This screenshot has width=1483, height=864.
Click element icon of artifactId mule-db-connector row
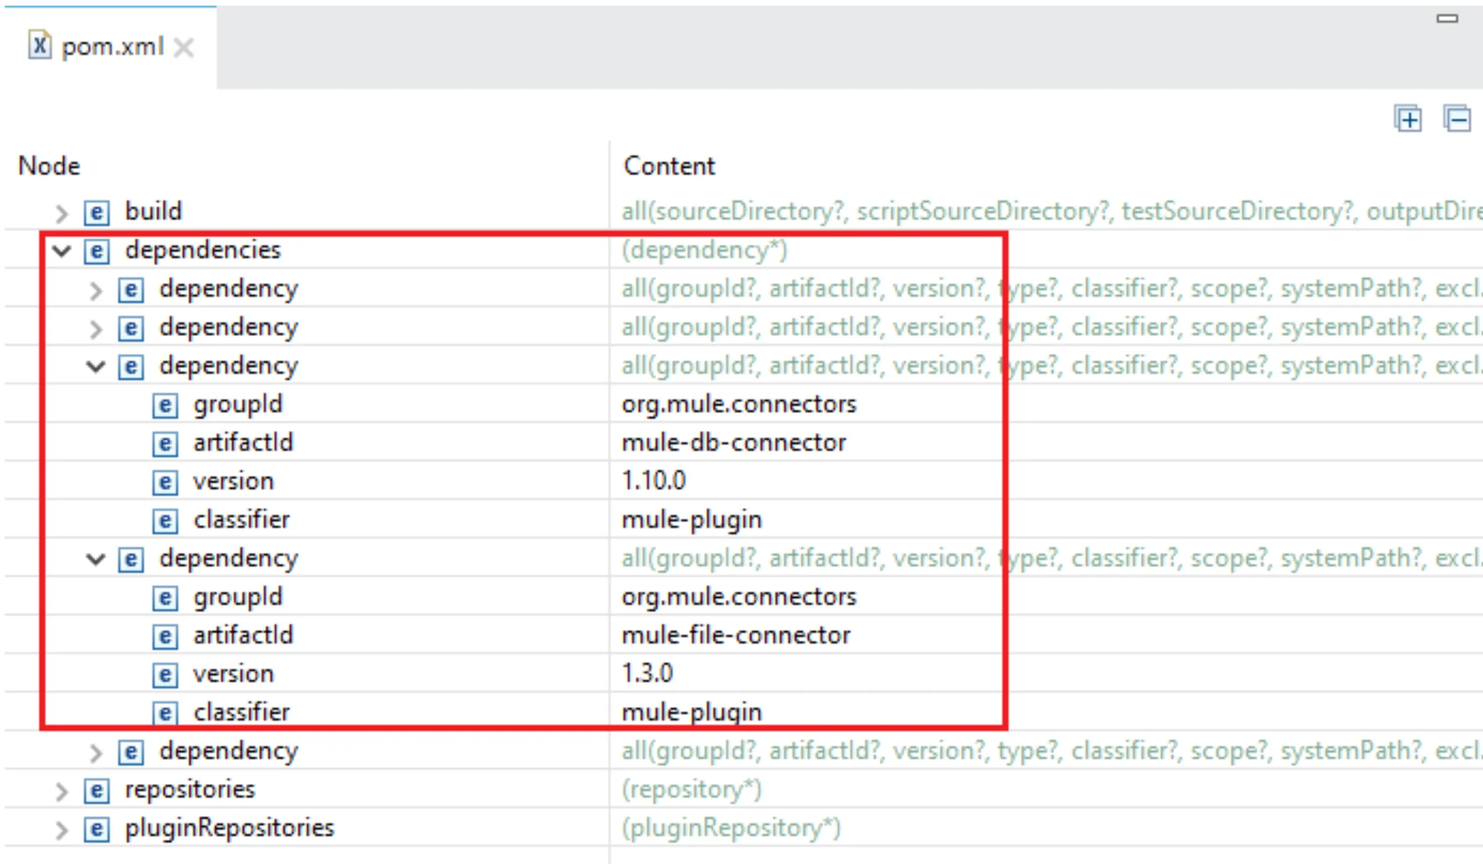pyautogui.click(x=165, y=444)
